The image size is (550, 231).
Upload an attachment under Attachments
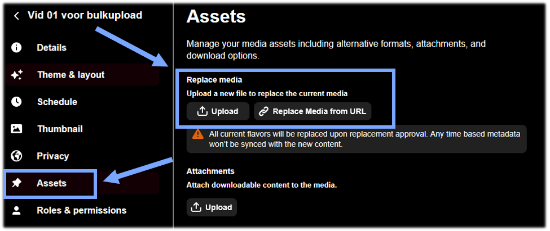coord(212,207)
